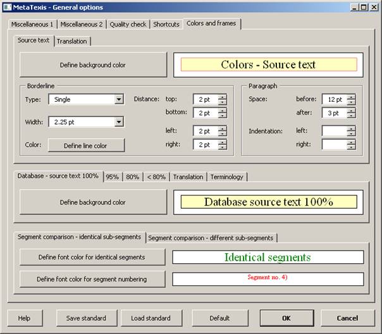Image resolution: width=382 pixels, height=334 pixels.
Task: Open the 80% database match tab
Action: (133, 177)
